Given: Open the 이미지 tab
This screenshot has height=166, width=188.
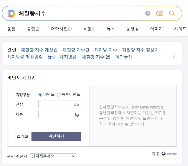Looking at the screenshot, I should coord(156,29).
